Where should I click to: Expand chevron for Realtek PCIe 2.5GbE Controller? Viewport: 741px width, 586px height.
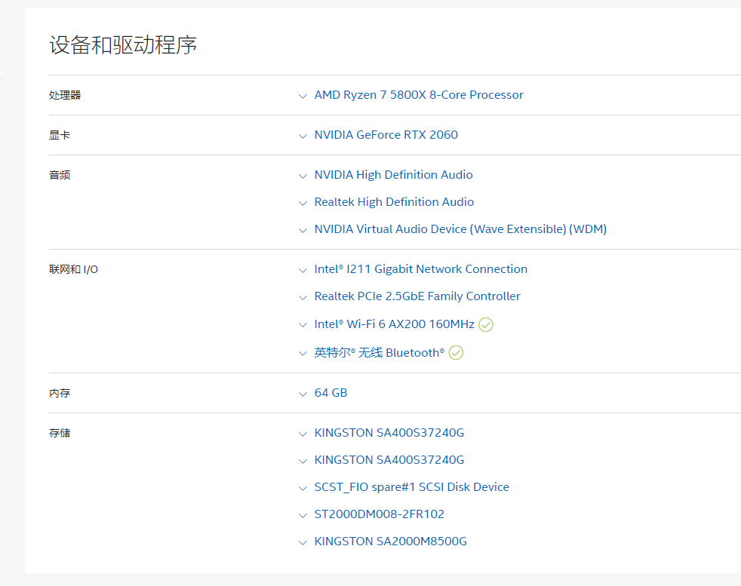(x=303, y=298)
